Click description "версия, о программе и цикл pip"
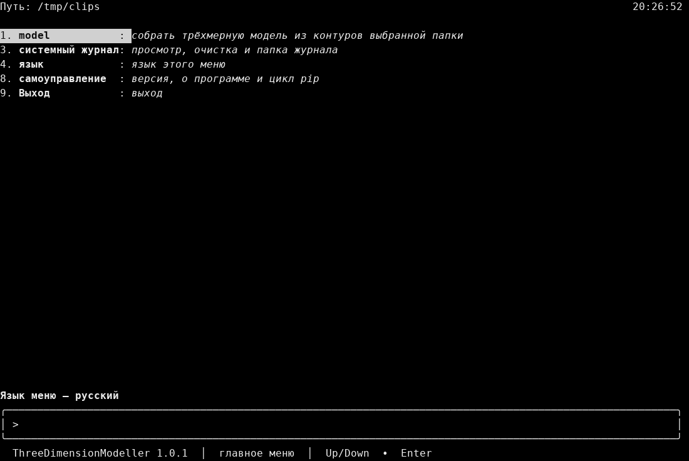This screenshot has width=689, height=461. tap(225, 79)
